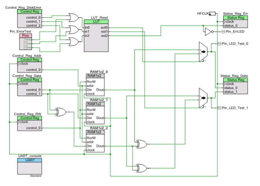Select the inverter gate driving Pin_ErrLED
The height and width of the screenshot is (186, 260).
pyautogui.click(x=208, y=32)
